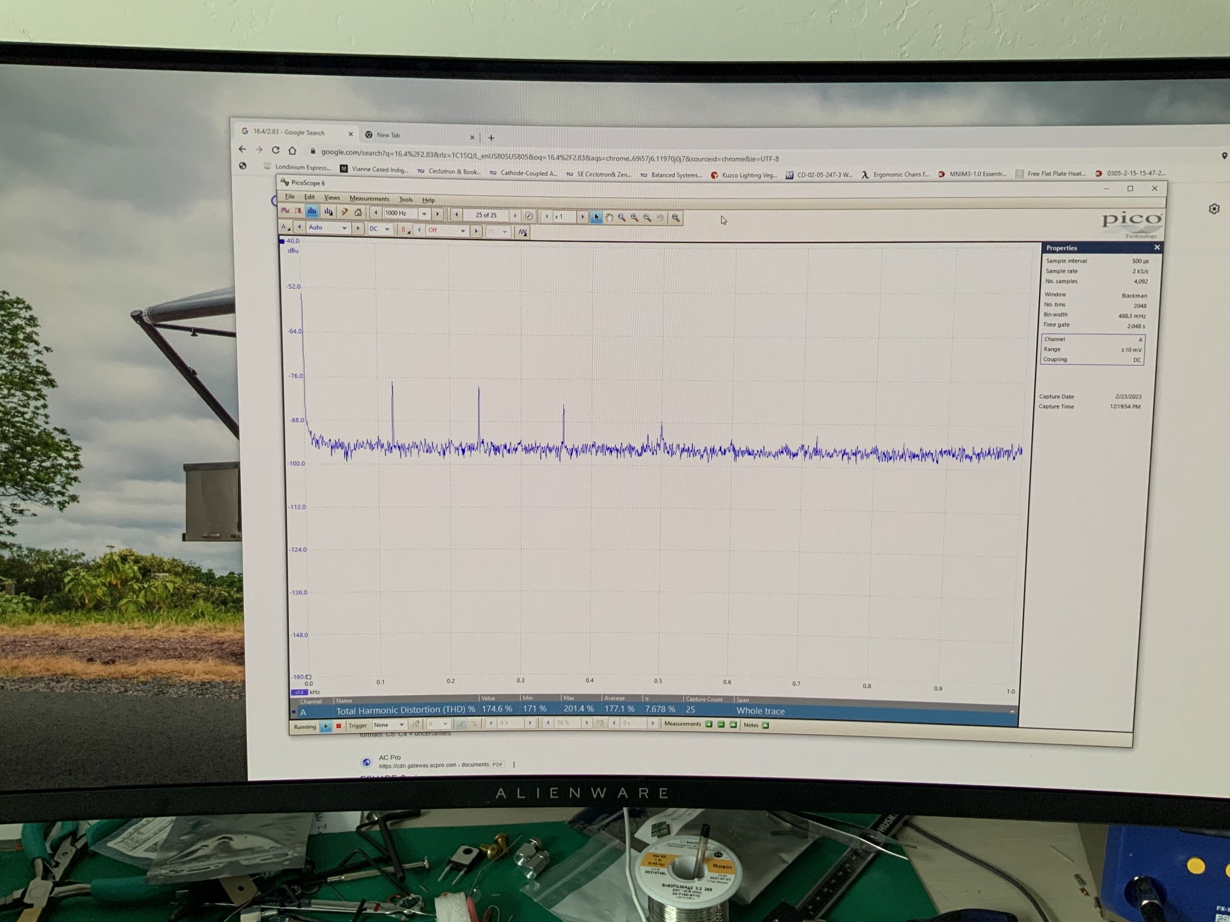Open the Help menu
The height and width of the screenshot is (922, 1230).
428,200
